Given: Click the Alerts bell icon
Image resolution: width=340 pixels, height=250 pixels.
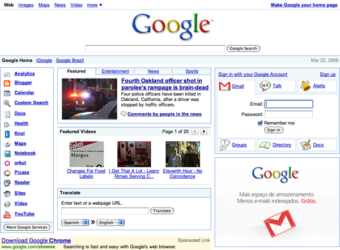Looking at the screenshot, I should coord(305,86).
